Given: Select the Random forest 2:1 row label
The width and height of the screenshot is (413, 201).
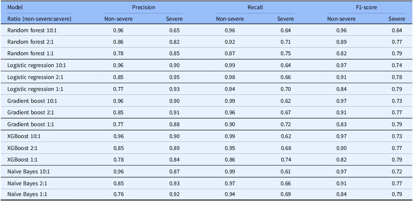Looking at the screenshot, I should pos(31,42).
